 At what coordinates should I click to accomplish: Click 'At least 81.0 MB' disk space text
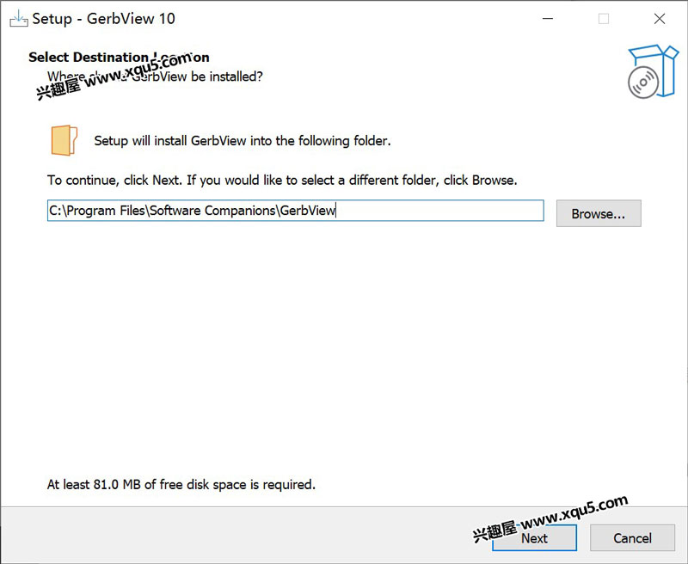(181, 485)
